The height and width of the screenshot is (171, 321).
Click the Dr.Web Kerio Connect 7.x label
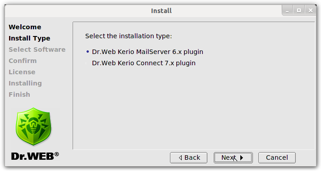[144, 63]
